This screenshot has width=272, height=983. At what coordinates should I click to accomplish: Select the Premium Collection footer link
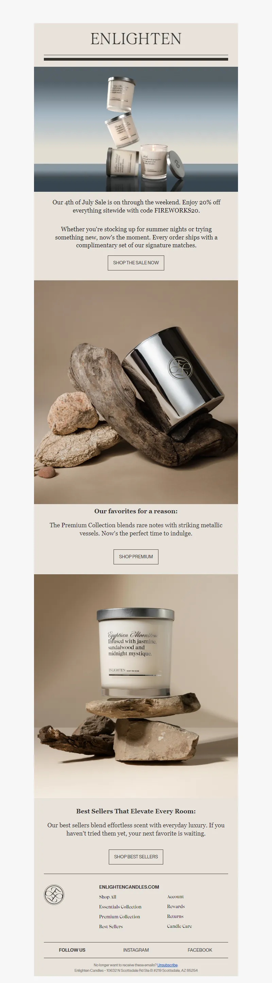pyautogui.click(x=120, y=917)
